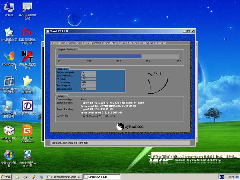
Task: Click the 开始 Start button
Action: click(x=6, y=176)
